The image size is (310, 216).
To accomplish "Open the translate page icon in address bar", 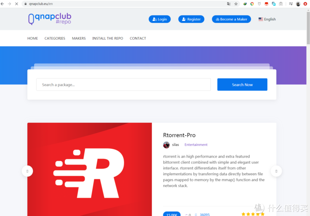I will click(x=229, y=4).
